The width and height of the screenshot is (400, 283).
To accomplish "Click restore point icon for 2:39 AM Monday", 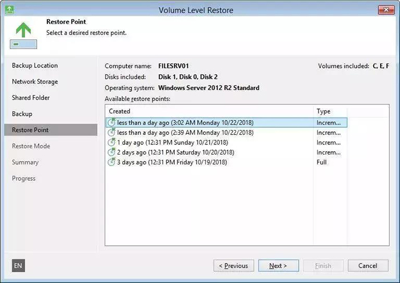I will [x=111, y=132].
